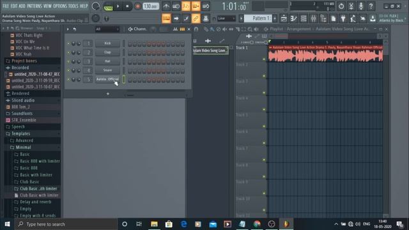Add a channel with the plus button

click(x=108, y=94)
